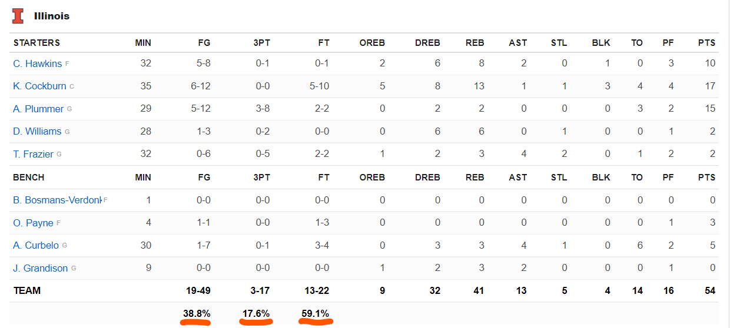Click the 59.1% free throw percentage
730x328 pixels.
316,314
